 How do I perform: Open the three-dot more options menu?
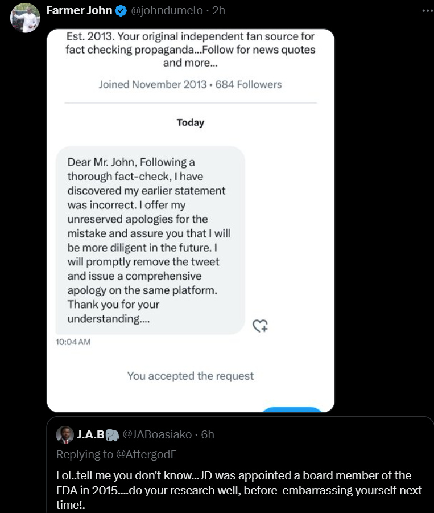point(428,11)
